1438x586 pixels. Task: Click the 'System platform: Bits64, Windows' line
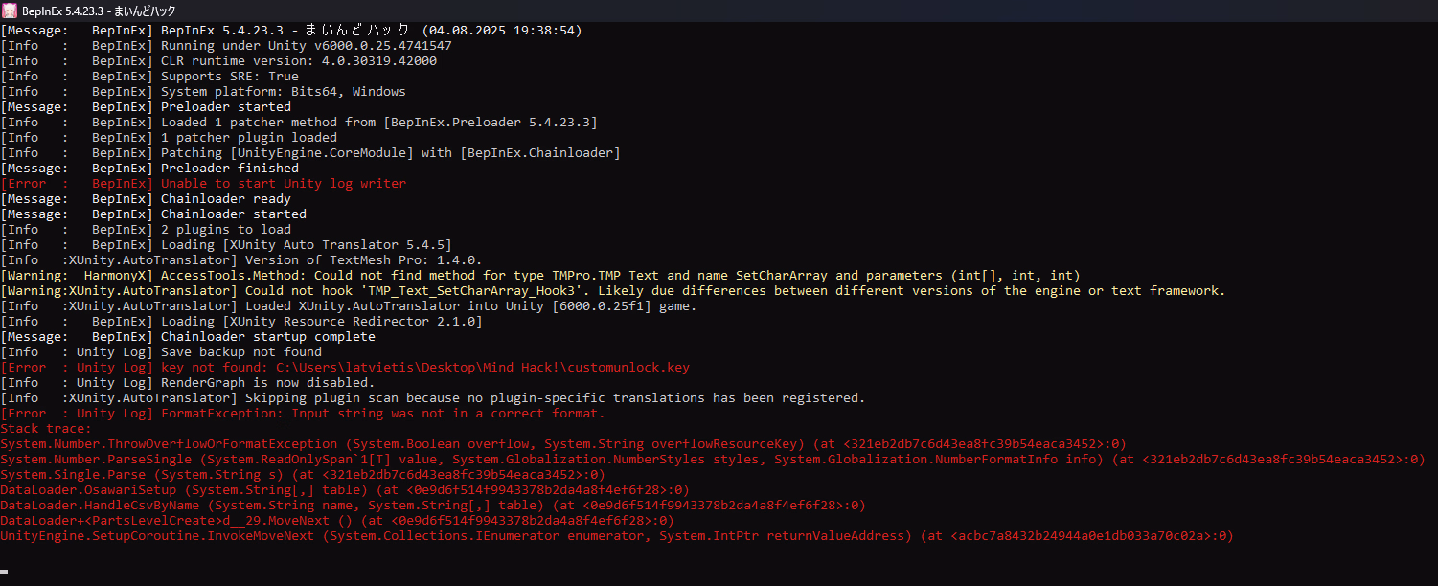[283, 92]
